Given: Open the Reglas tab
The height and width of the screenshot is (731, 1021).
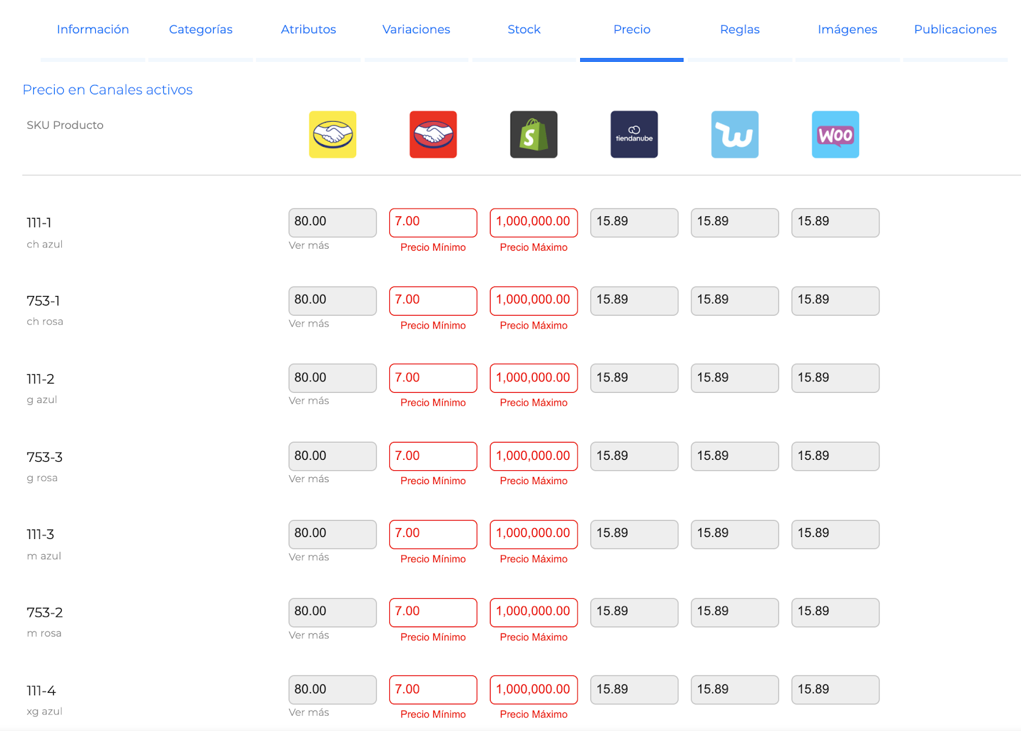Looking at the screenshot, I should coord(740,29).
